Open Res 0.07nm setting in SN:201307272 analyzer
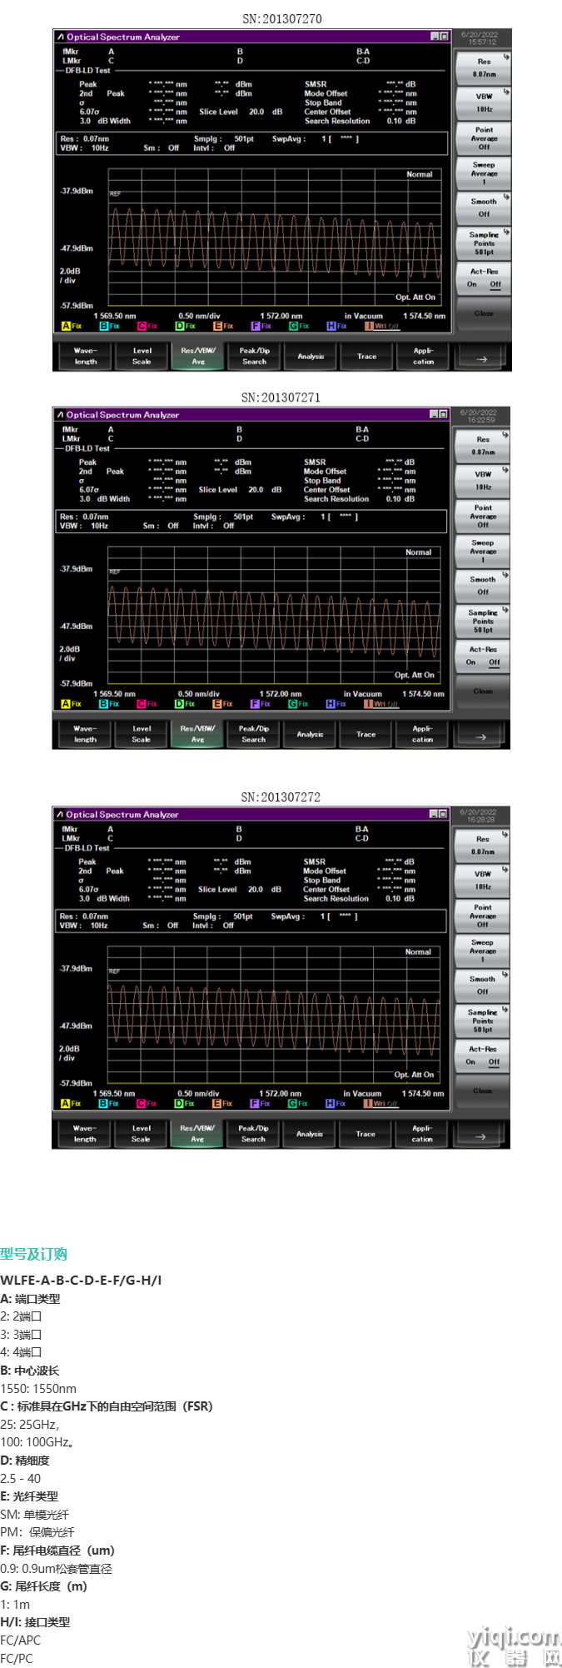The height and width of the screenshot is (1668, 562). pyautogui.click(x=483, y=845)
